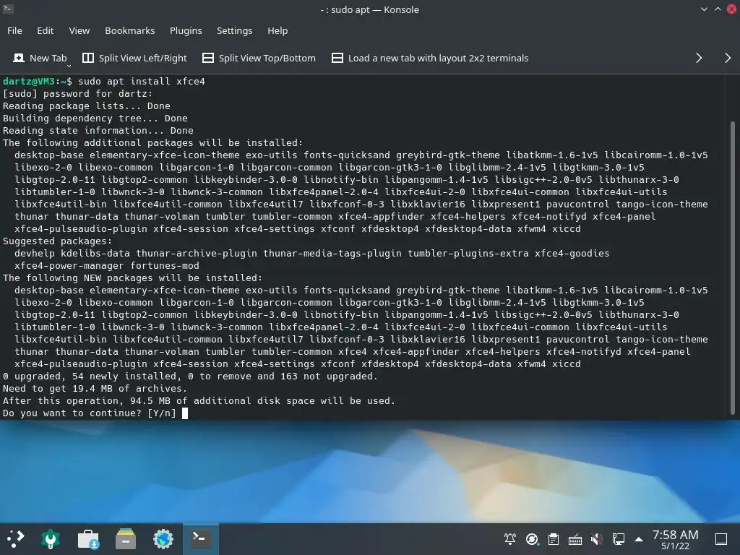The height and width of the screenshot is (555, 740).
Task: Click Split View Top/Bottom
Action: 259,58
